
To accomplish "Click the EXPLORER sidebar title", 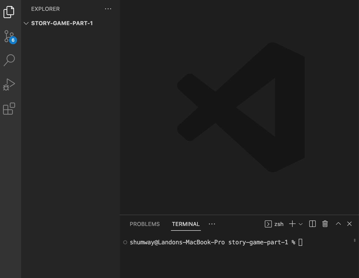I will [46, 9].
